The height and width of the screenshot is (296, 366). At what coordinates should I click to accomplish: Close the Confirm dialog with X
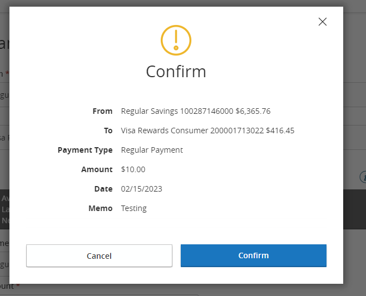(323, 22)
